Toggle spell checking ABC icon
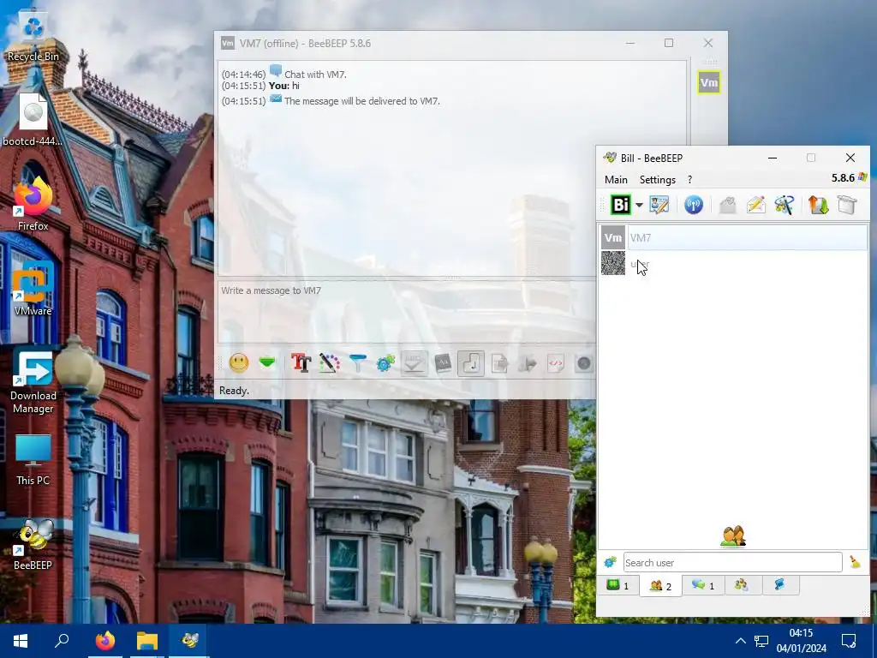 (414, 363)
